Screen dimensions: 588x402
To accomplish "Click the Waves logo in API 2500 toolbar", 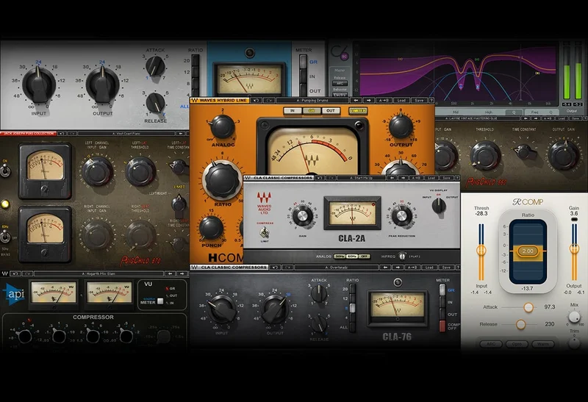I will coord(5,273).
